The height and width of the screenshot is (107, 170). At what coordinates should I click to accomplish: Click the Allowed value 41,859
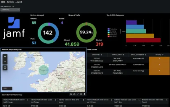tap(72, 44)
